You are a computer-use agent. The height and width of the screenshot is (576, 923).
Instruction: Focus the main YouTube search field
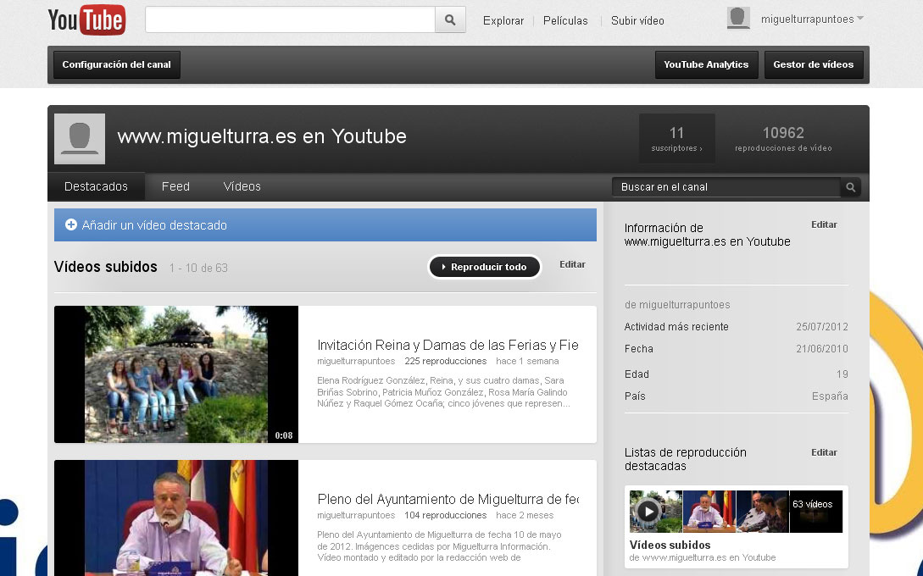290,20
